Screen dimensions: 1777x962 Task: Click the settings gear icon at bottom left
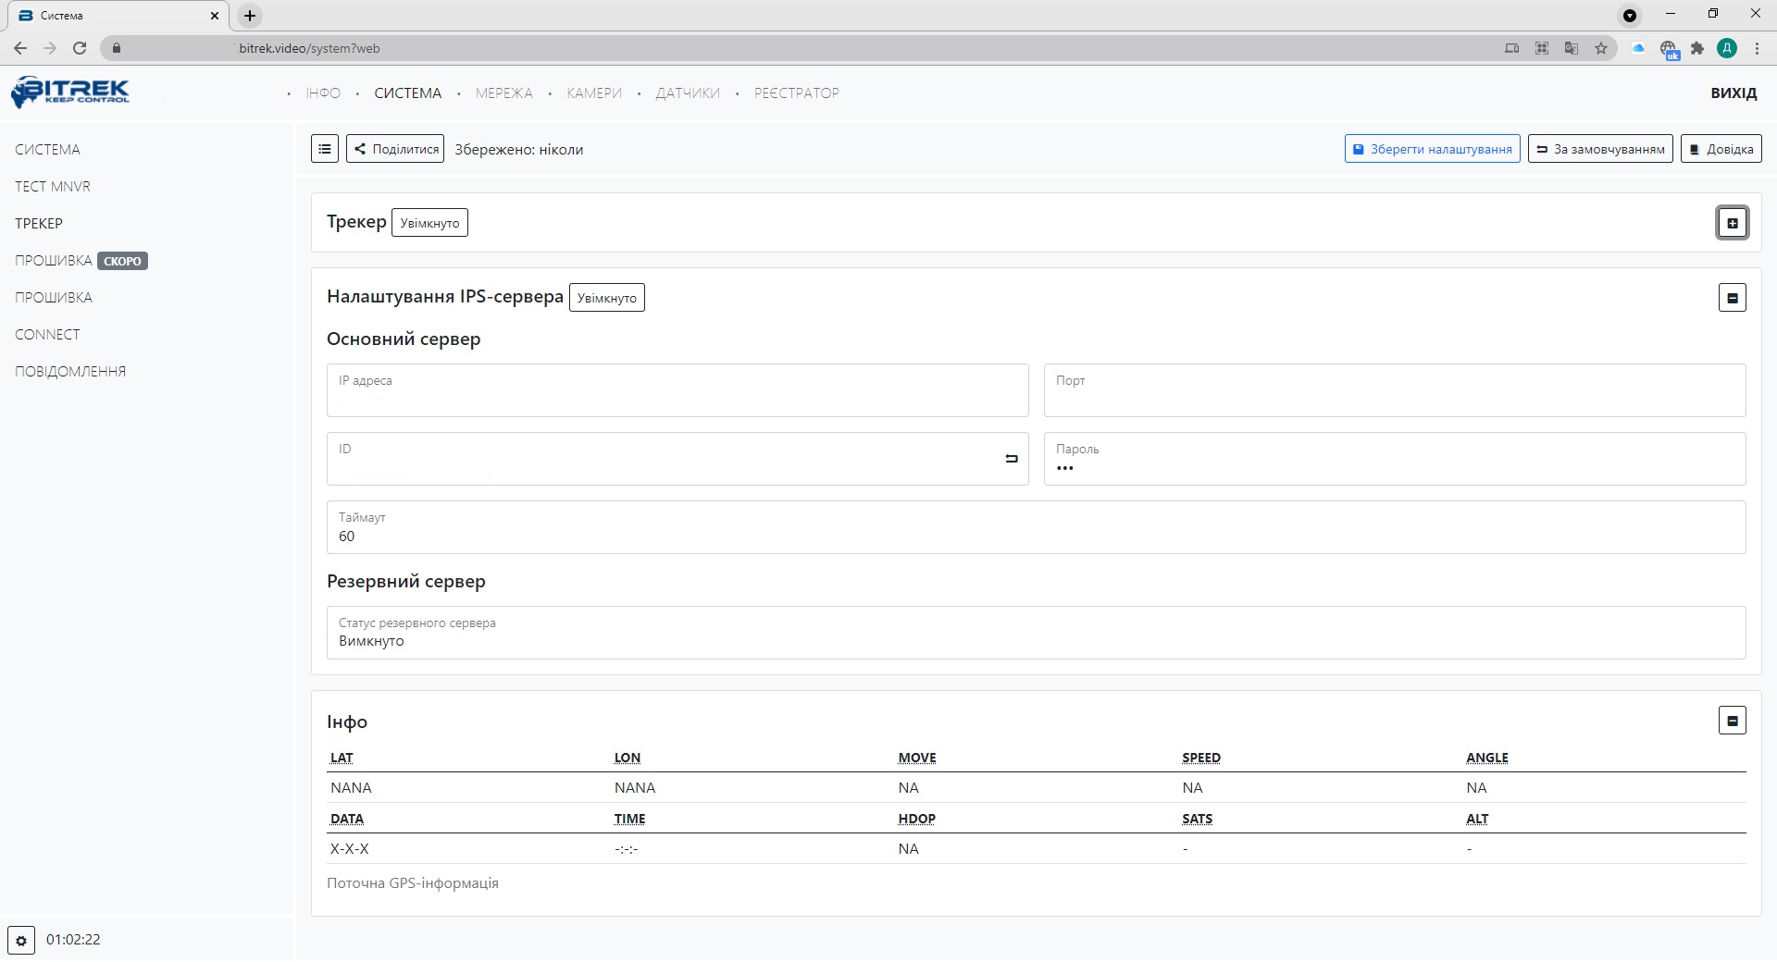tap(21, 940)
